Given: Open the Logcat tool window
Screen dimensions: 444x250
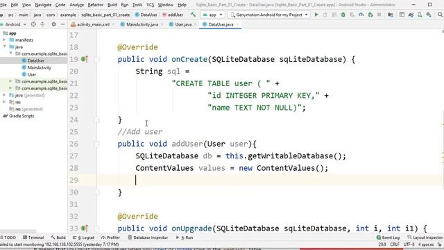Looking at the screenshot, I should 83,237.
